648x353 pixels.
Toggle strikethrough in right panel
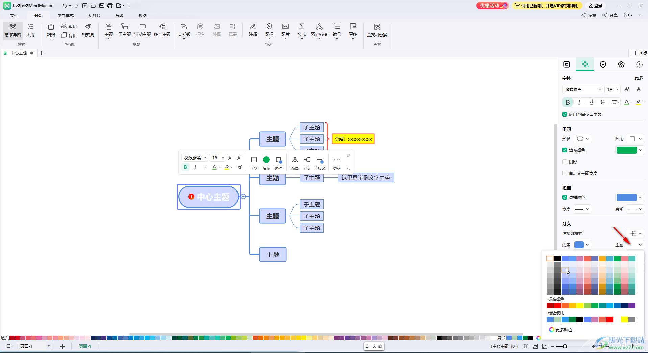click(603, 102)
